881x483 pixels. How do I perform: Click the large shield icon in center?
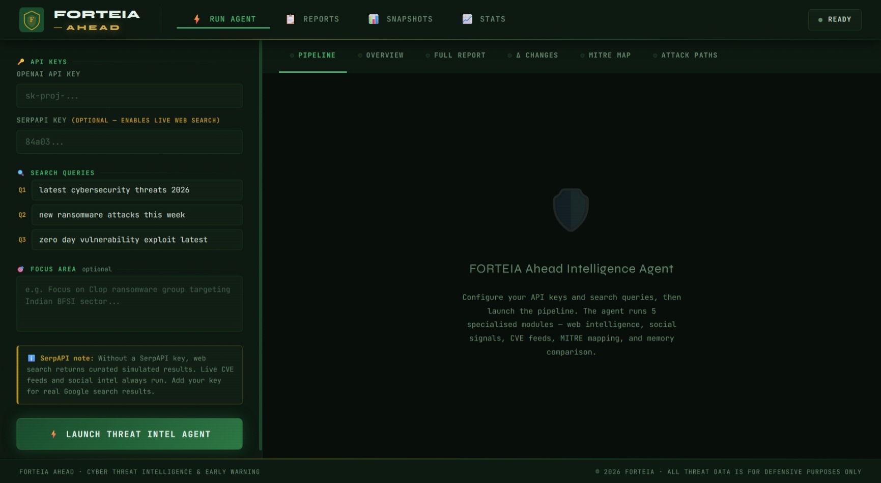pos(571,210)
